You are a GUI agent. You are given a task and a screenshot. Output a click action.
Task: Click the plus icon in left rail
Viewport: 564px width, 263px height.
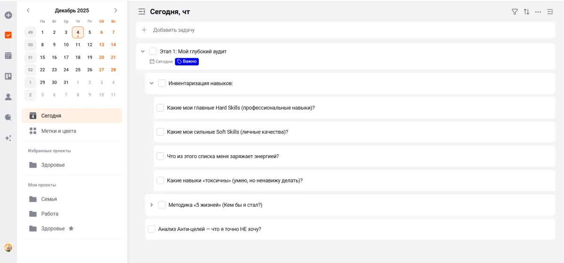coord(8,15)
